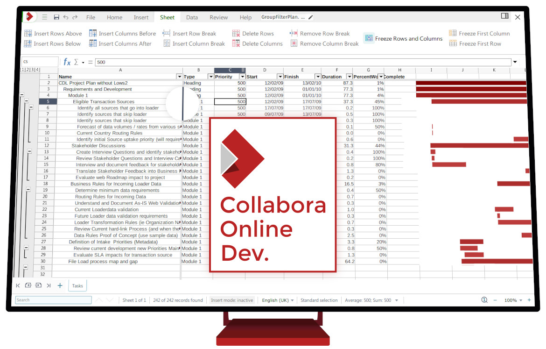Click the Search field in status bar
Image resolution: width=546 pixels, height=349 pixels.
[53, 300]
